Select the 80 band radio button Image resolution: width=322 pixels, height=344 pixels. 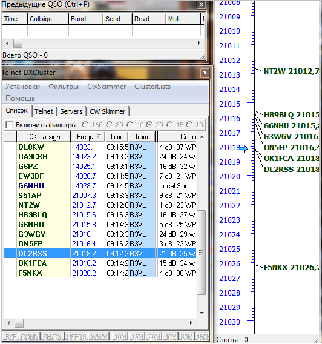coord(109,125)
